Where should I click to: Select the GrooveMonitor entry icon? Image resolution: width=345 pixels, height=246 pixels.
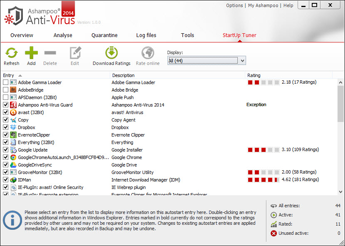13,172
